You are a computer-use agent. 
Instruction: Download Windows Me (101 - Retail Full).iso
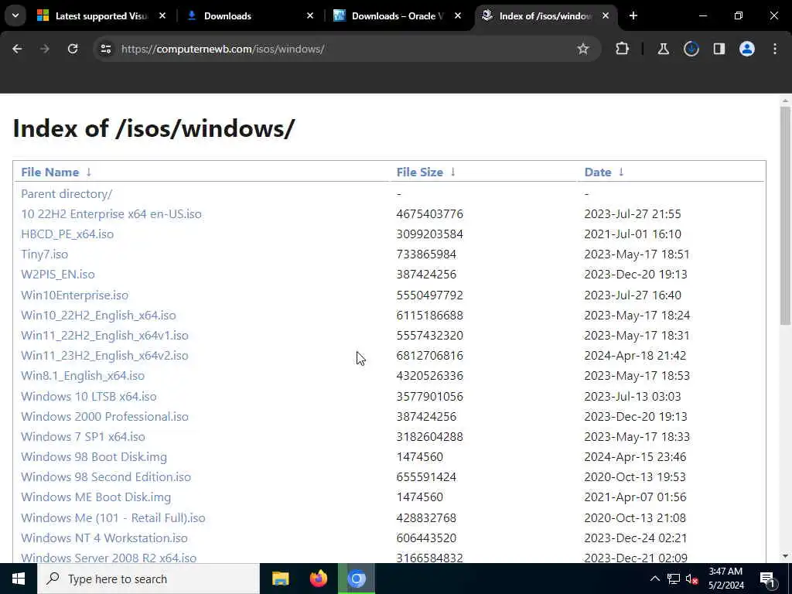click(113, 518)
